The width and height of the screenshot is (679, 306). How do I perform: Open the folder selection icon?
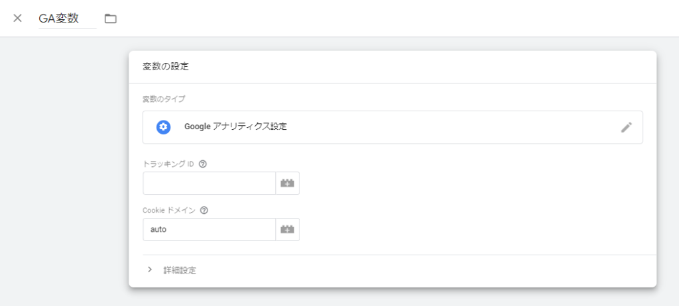tap(111, 19)
